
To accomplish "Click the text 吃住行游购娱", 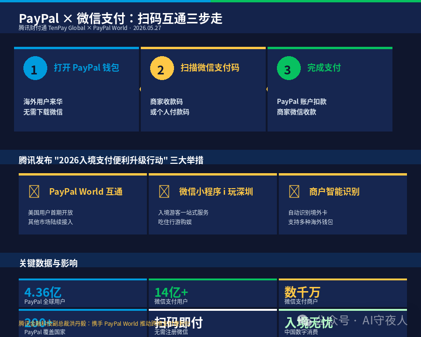I will click(175, 222).
